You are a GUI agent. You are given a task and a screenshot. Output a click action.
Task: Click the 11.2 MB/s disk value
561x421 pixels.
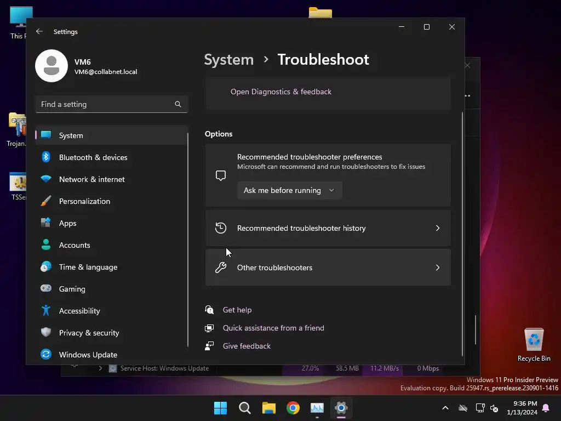tap(384, 368)
